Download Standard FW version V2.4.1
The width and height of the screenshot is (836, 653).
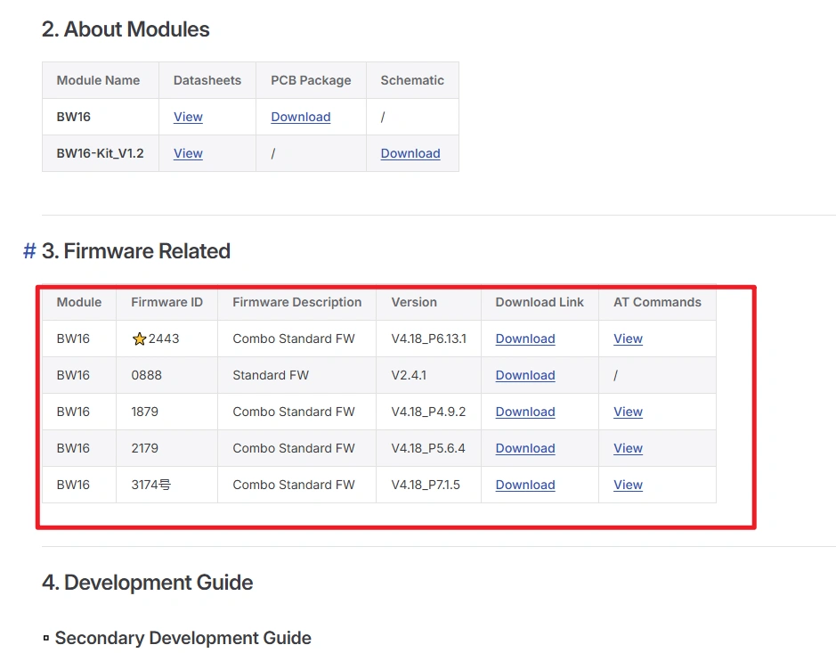[524, 375]
